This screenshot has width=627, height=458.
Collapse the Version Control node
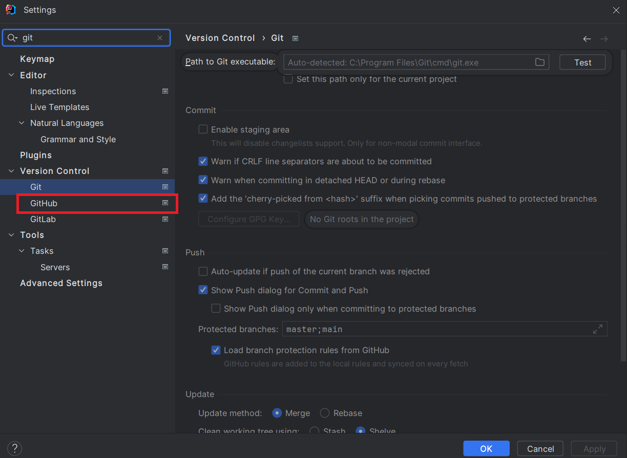11,171
